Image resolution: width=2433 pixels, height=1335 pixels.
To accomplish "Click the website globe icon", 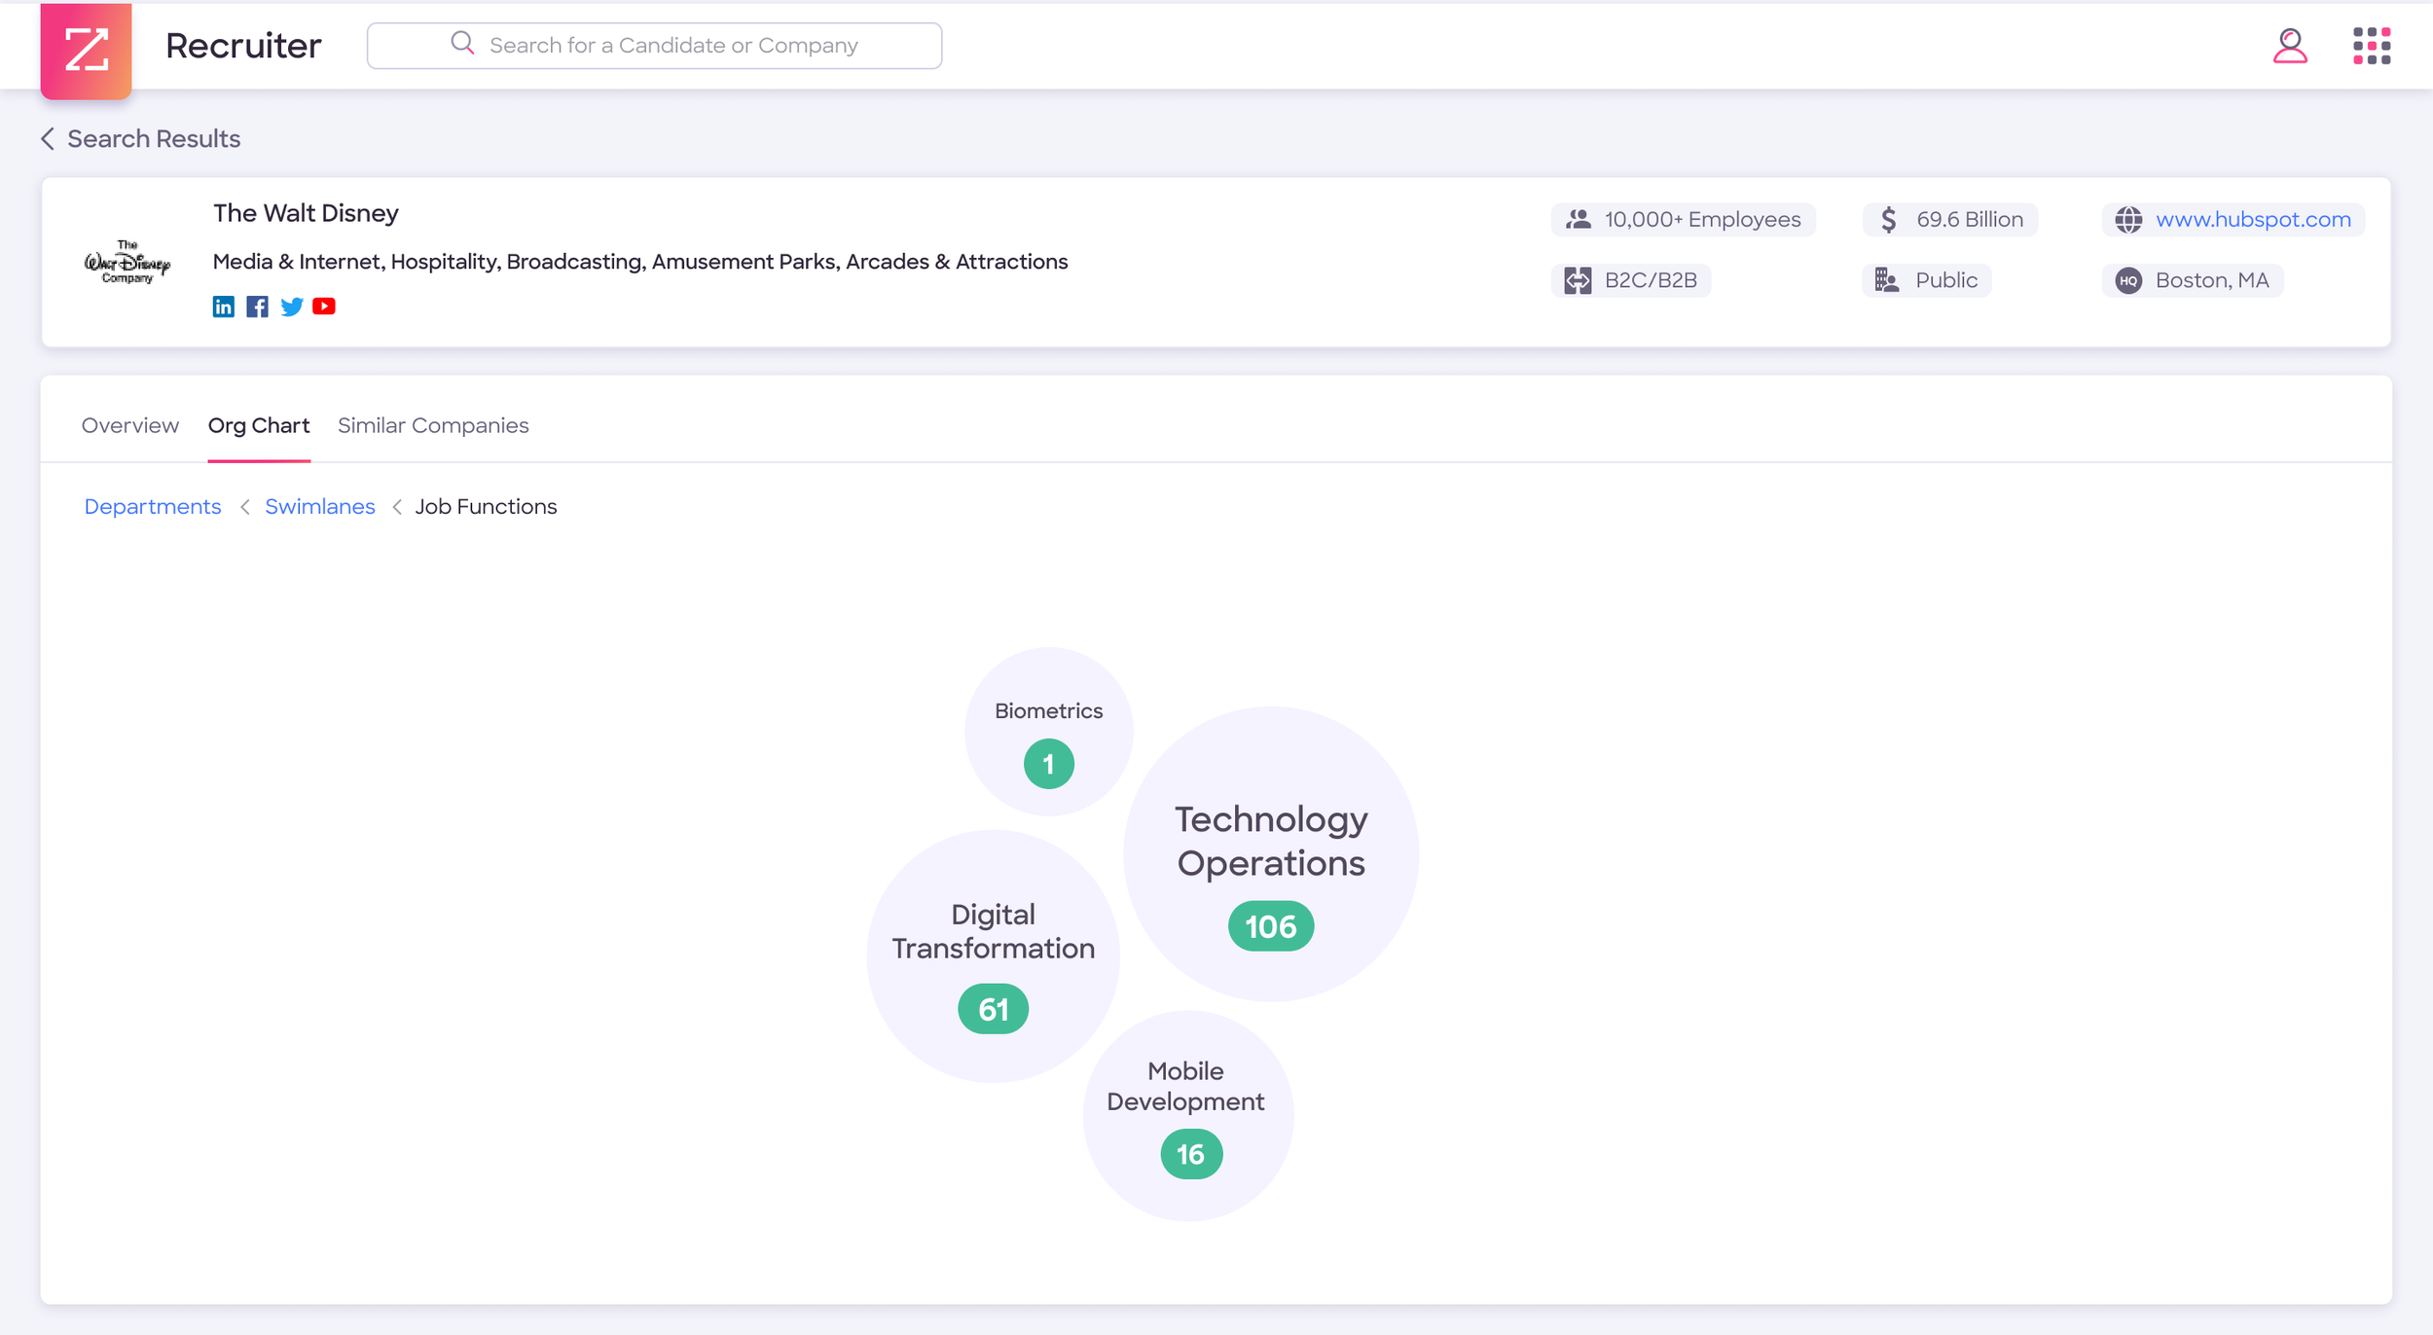I will tap(2128, 220).
